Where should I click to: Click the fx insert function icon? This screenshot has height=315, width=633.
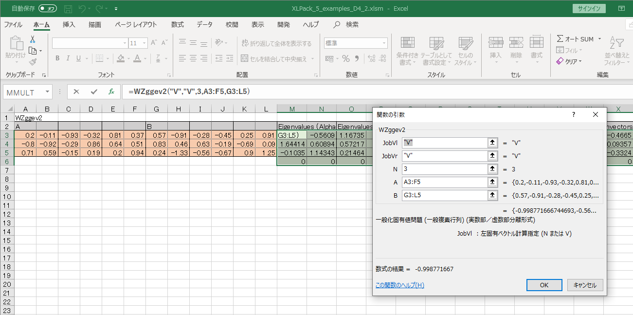point(111,92)
